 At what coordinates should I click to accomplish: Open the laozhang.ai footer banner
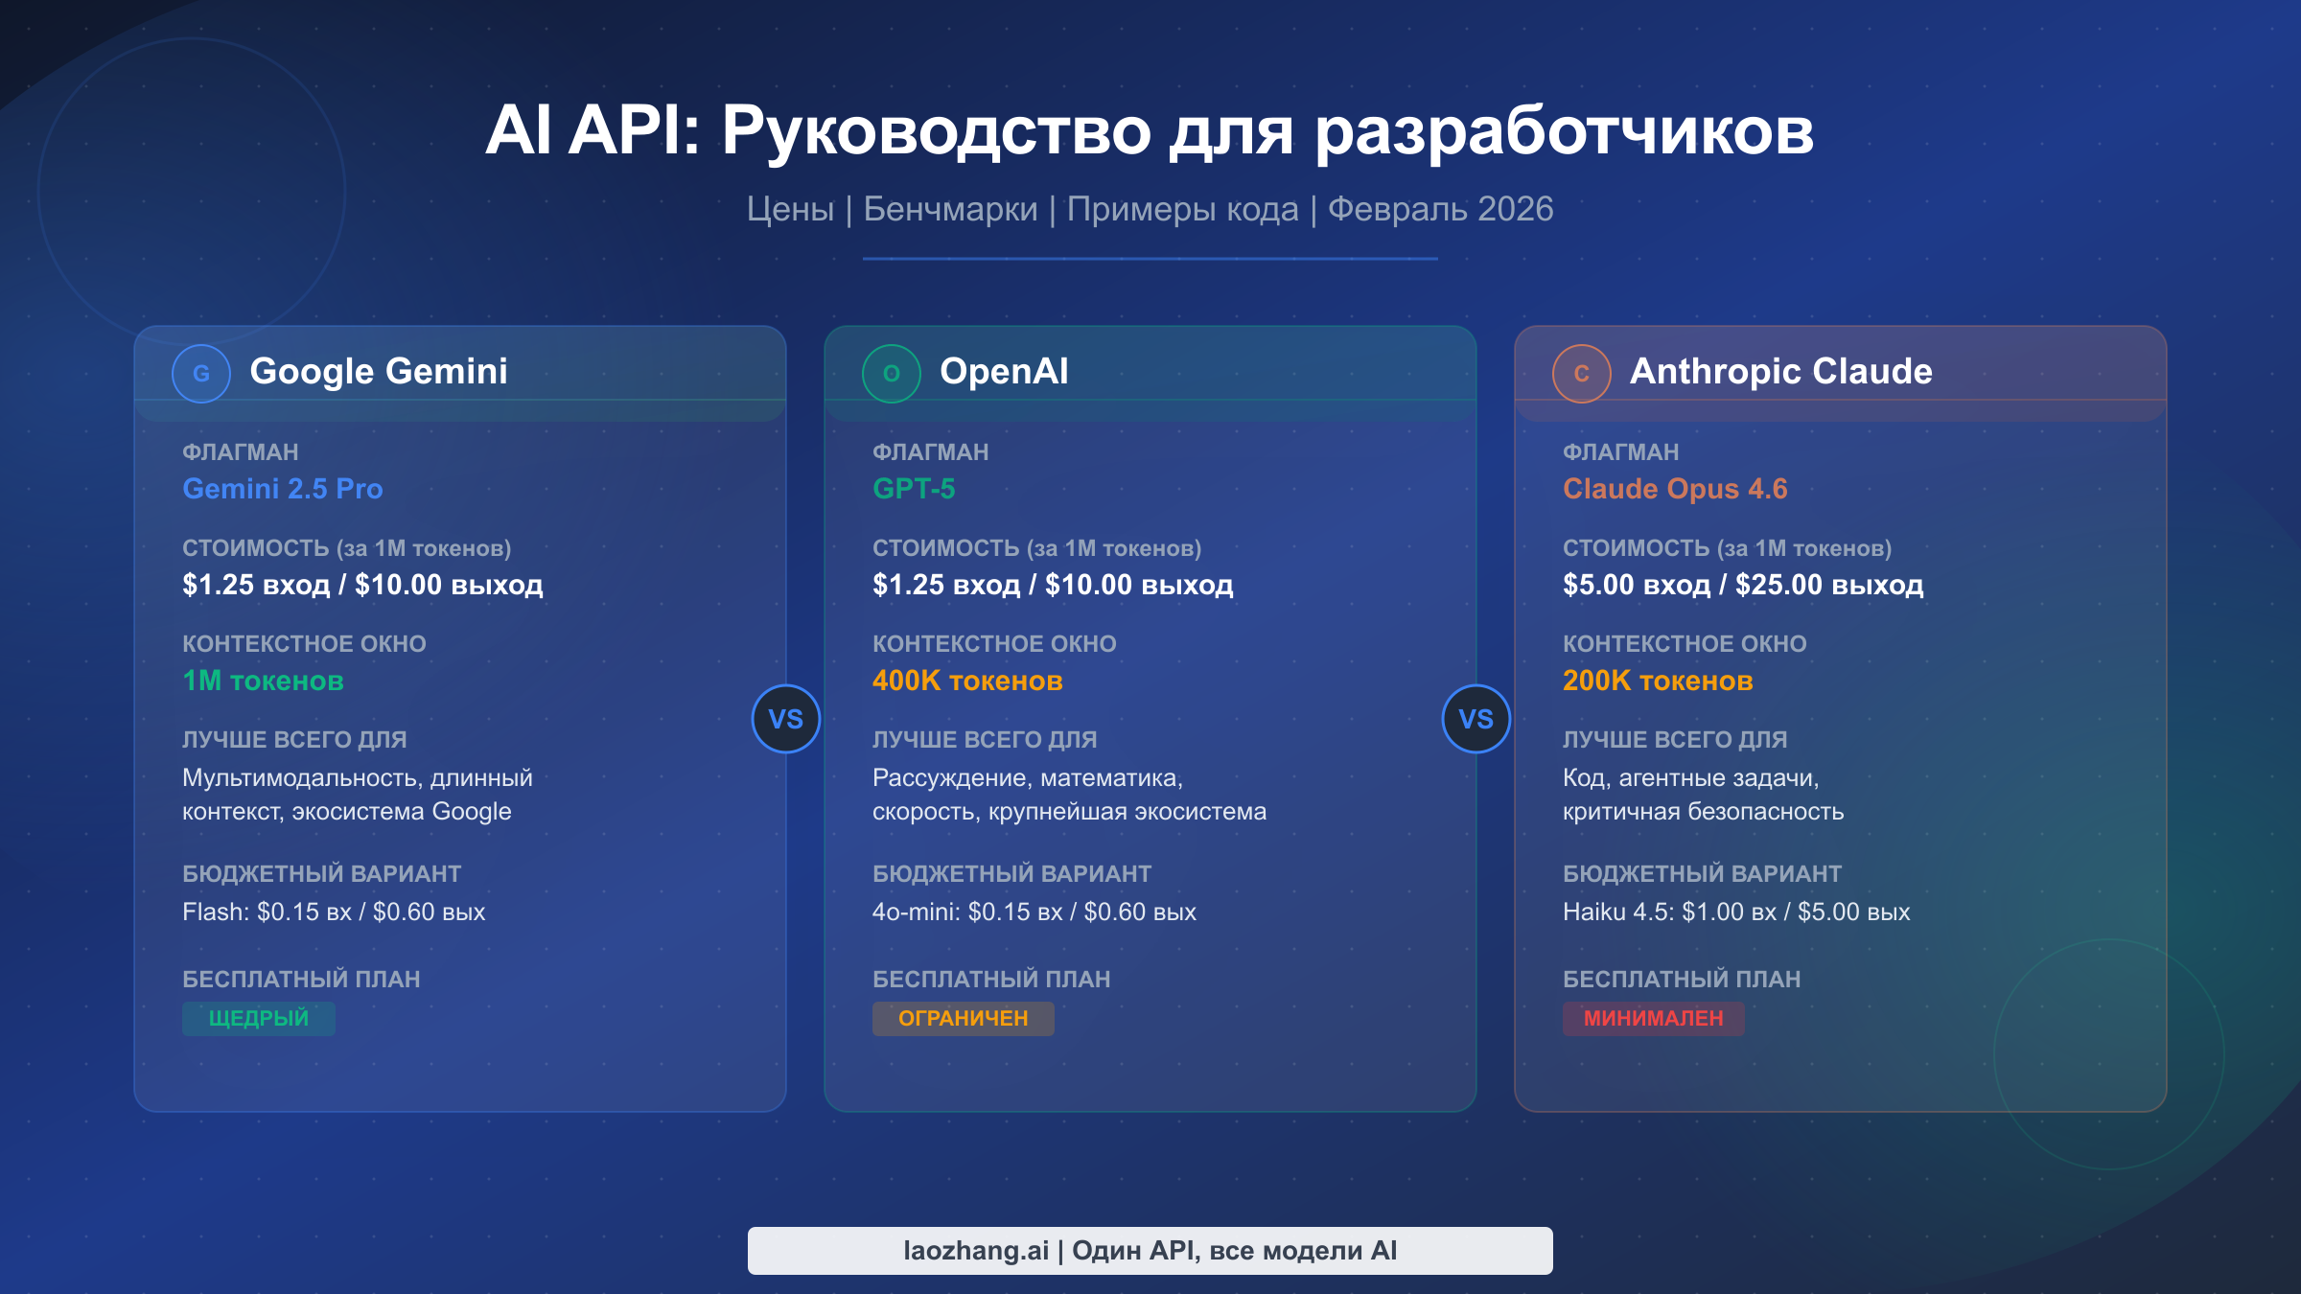coord(1150,1250)
